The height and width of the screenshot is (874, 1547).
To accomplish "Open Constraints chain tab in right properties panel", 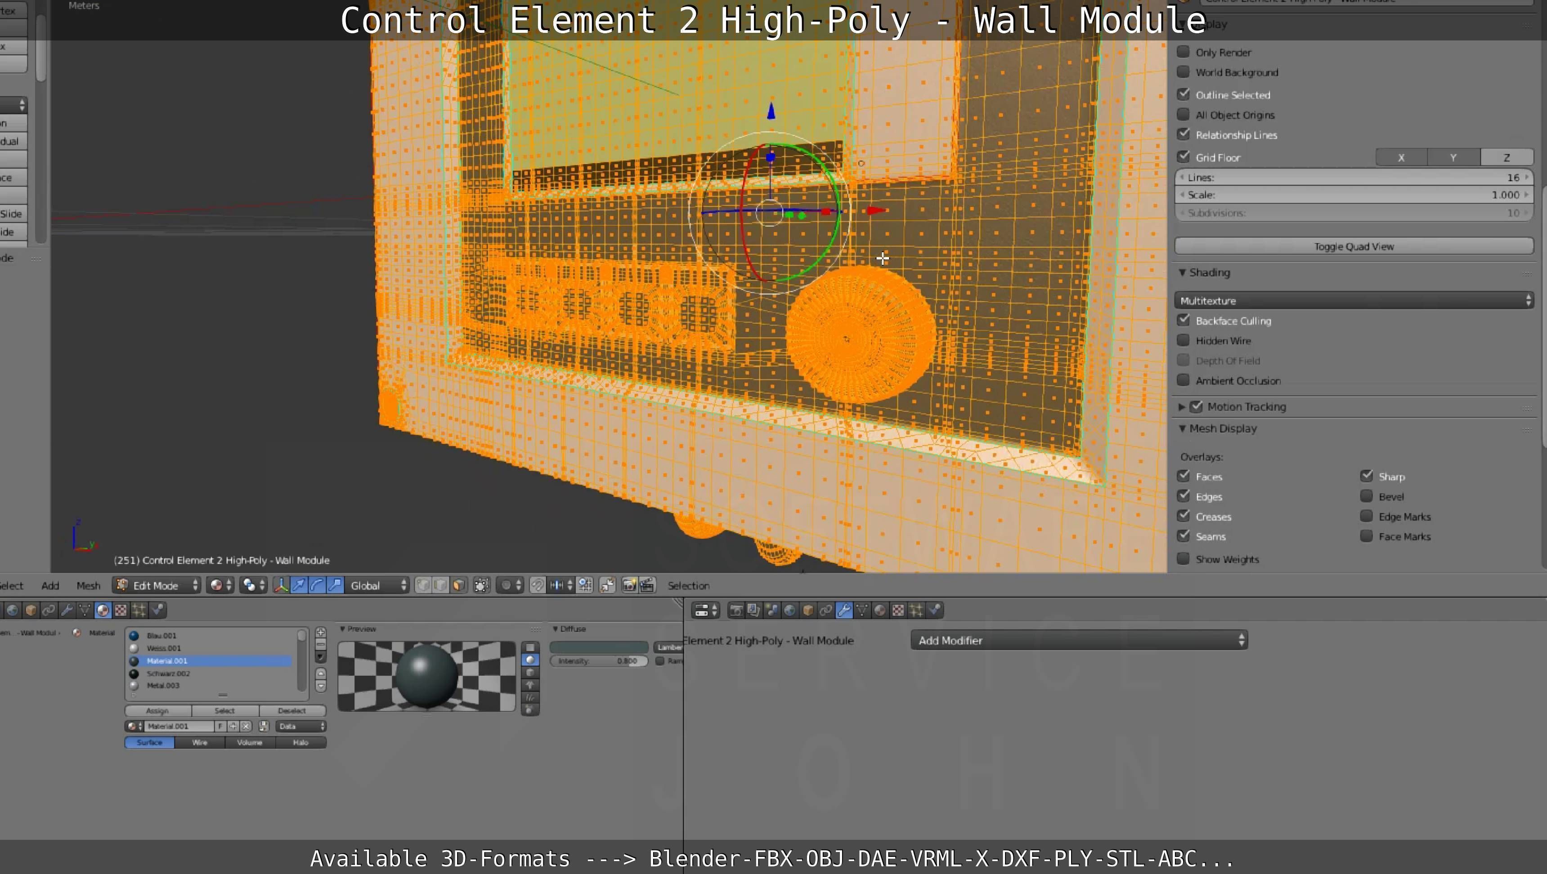I will click(x=826, y=611).
